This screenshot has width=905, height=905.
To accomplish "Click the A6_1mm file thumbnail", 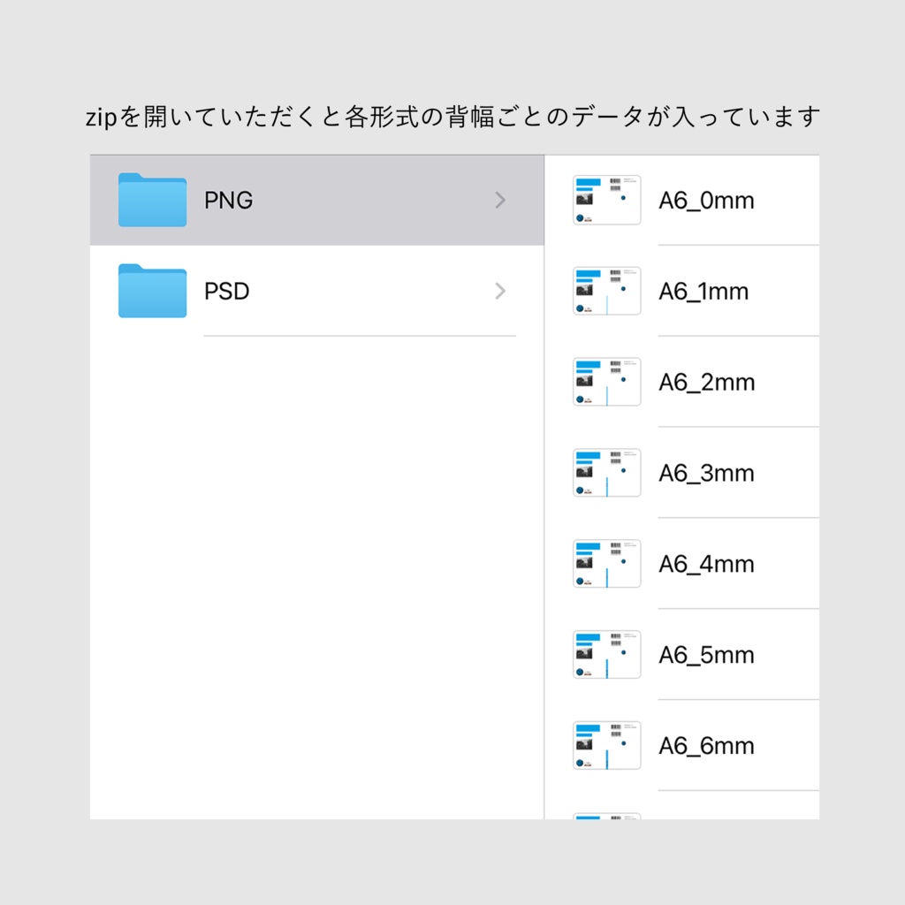I will [606, 291].
